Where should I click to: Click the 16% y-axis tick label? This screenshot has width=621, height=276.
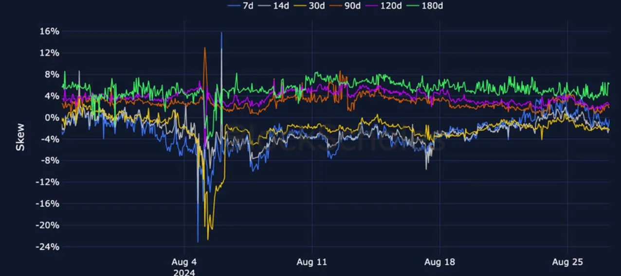[50, 31]
